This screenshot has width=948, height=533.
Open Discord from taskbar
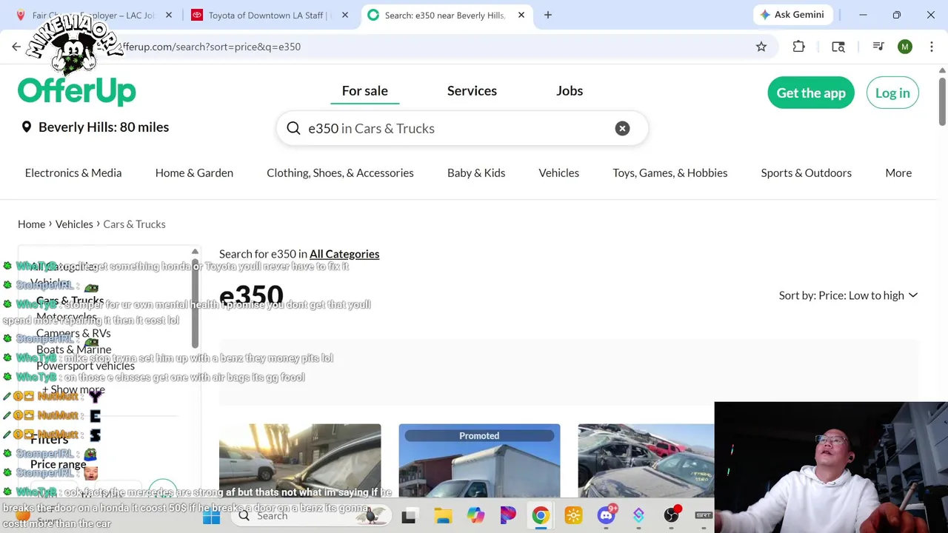click(607, 515)
